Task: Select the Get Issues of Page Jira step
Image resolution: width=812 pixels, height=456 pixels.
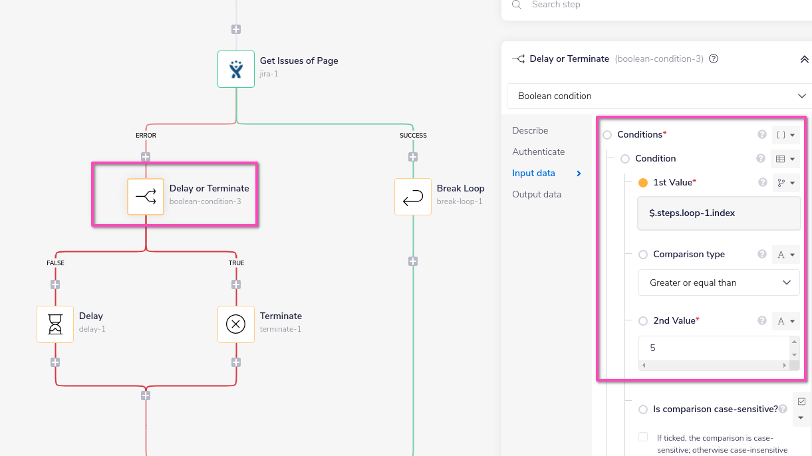Action: click(x=236, y=69)
